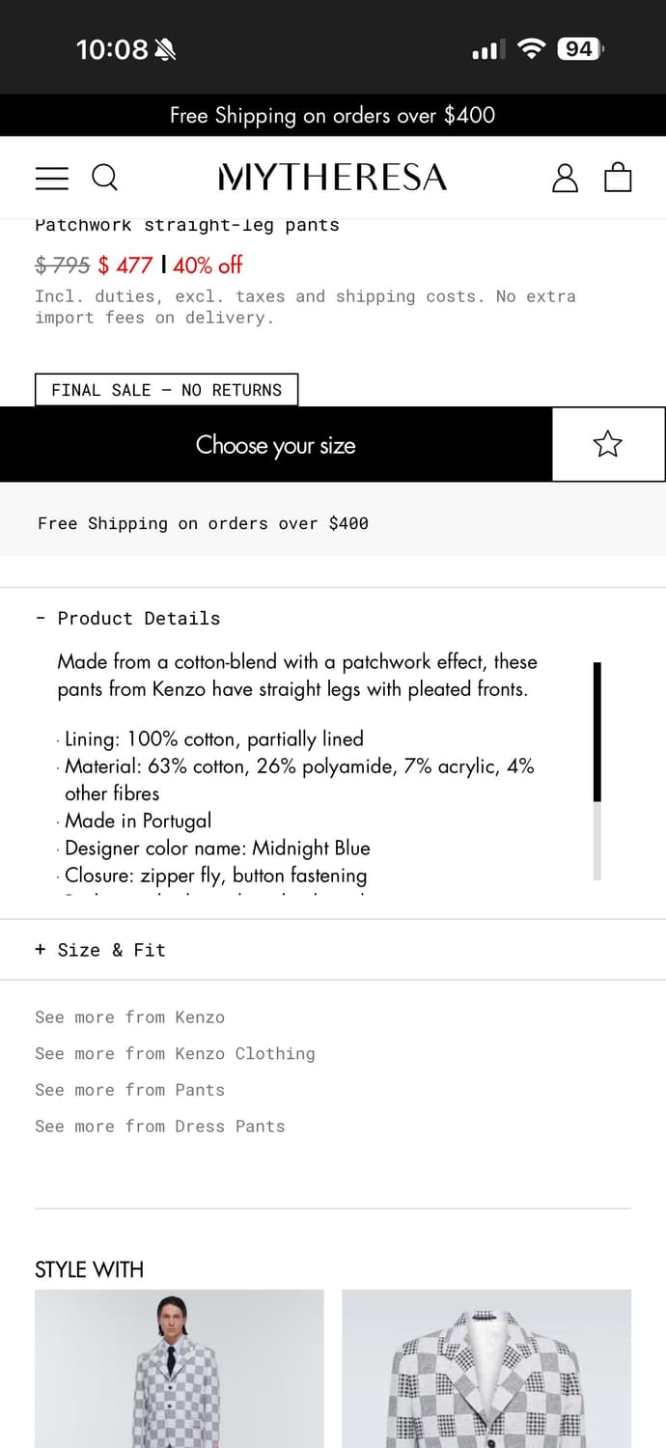The image size is (666, 1448).
Task: Open the Choose your size selector
Action: 276,445
